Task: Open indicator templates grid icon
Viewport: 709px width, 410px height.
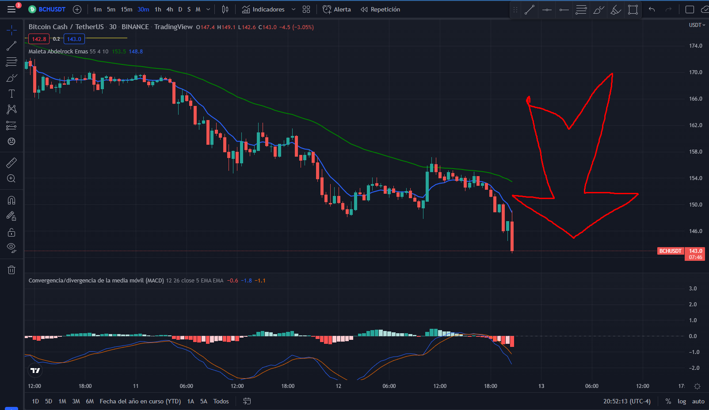Action: tap(306, 9)
